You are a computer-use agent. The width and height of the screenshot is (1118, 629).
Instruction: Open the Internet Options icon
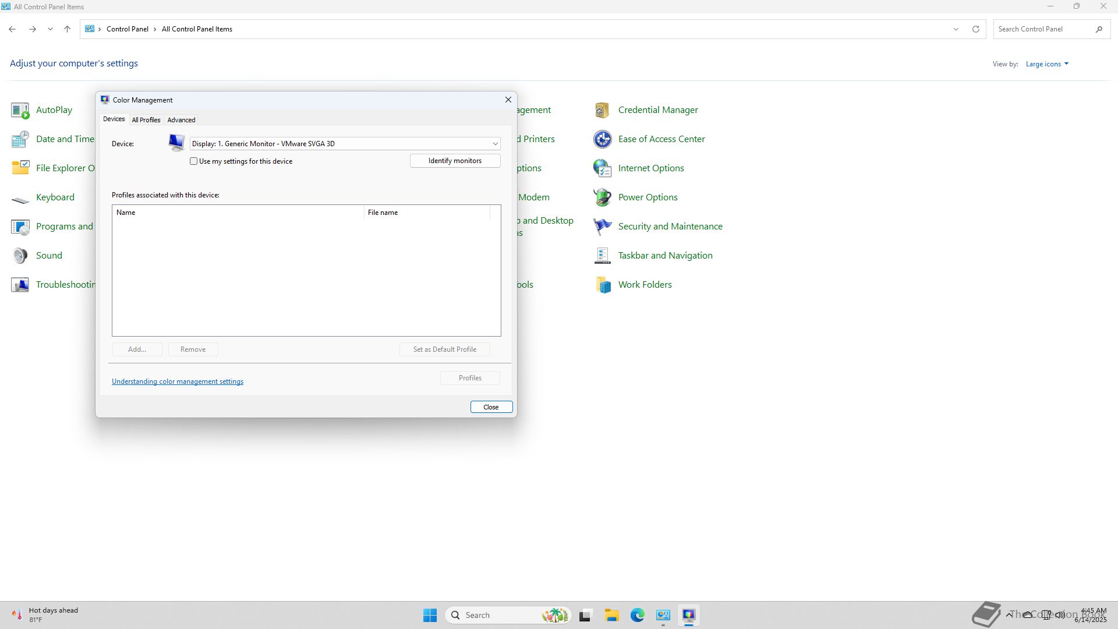pyautogui.click(x=602, y=168)
